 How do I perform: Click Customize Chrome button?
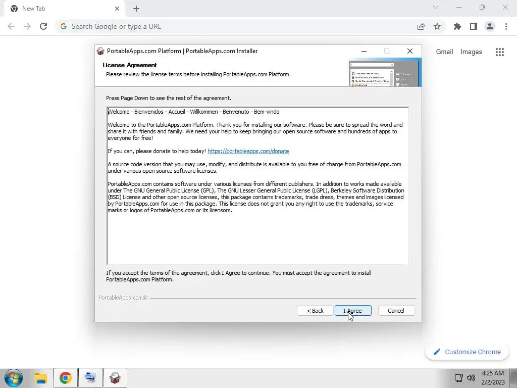tap(467, 352)
